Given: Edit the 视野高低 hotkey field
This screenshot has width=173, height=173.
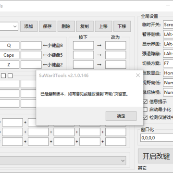Looking at the screenshot, I should tap(168, 83).
